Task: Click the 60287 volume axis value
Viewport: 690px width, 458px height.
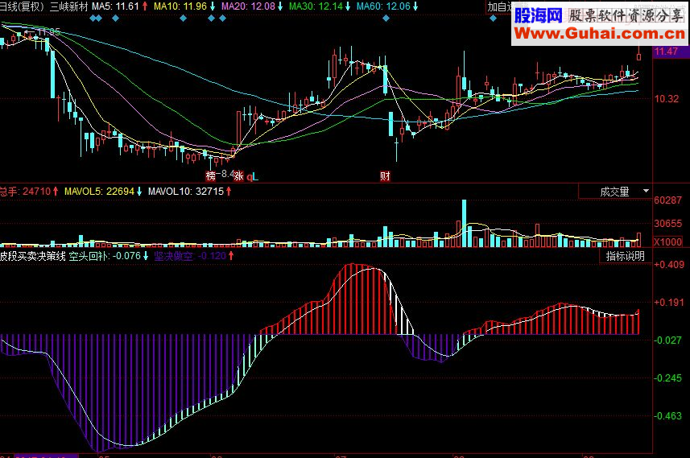Action: click(667, 200)
